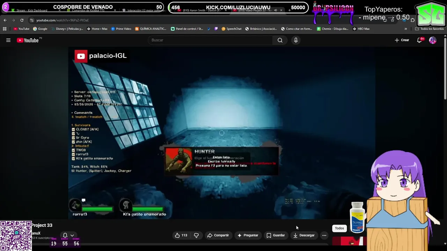Go back with browser back arrow
This screenshot has width=447, height=251.
pyautogui.click(x=5, y=20)
